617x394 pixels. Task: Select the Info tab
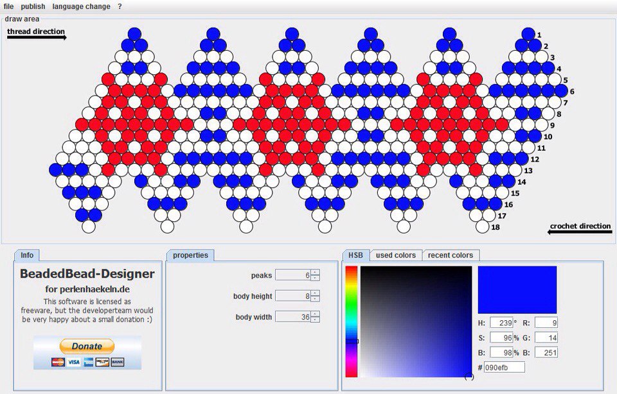(27, 255)
